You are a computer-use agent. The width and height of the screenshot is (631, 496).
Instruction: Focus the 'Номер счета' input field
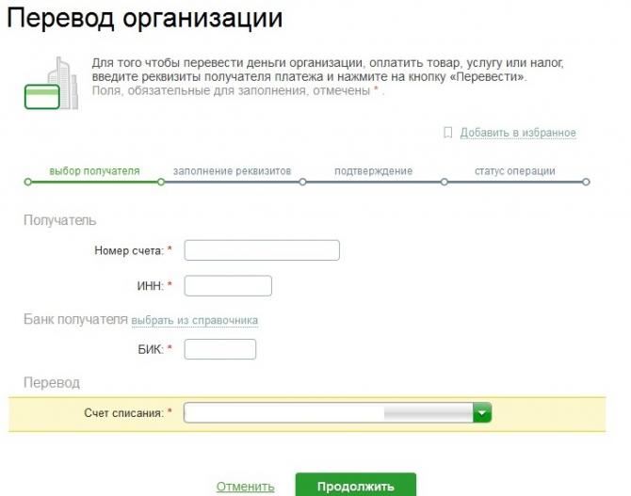(x=262, y=250)
